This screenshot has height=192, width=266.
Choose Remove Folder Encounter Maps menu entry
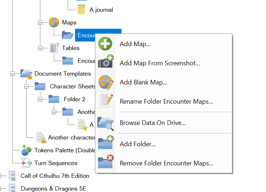(x=166, y=163)
